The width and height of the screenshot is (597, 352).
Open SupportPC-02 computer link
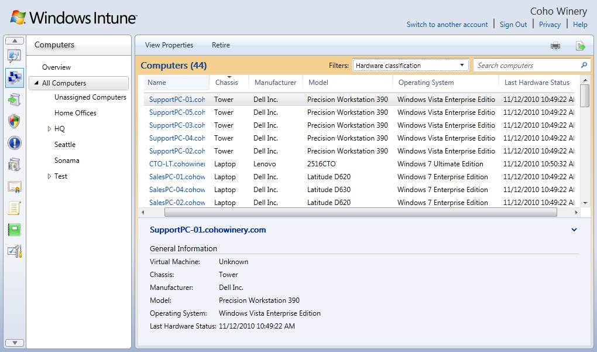click(177, 151)
